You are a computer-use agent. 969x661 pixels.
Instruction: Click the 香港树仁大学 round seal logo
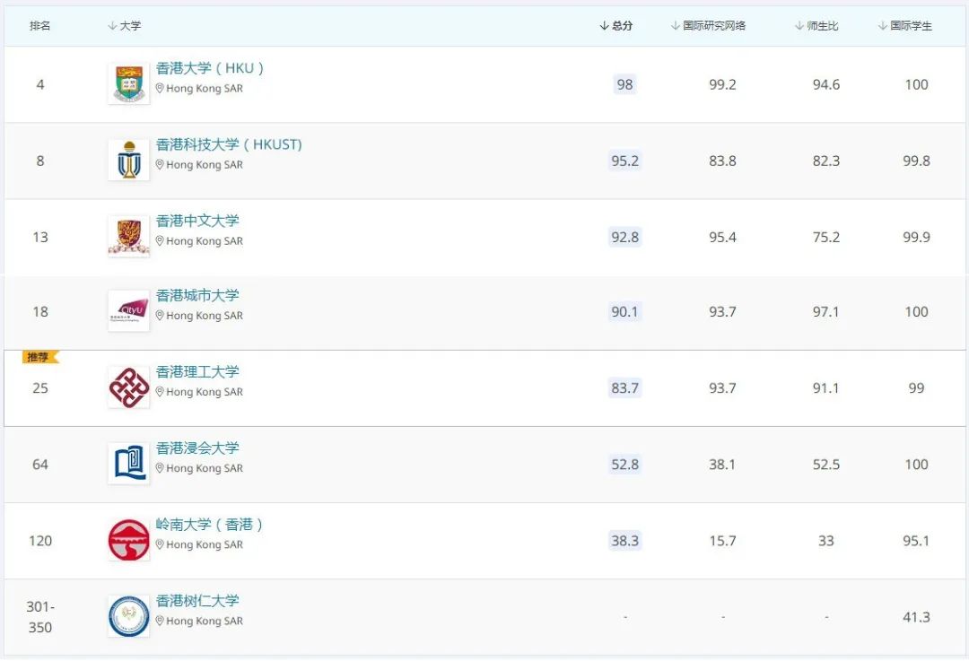tap(128, 616)
